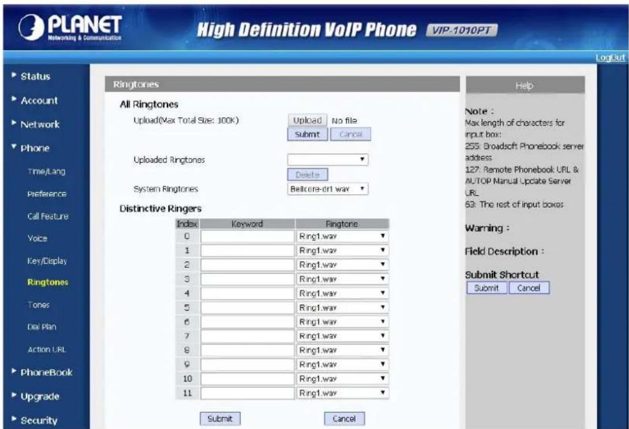Open ringtone dropdown for index 0
The width and height of the screenshot is (629, 429).
coord(342,236)
